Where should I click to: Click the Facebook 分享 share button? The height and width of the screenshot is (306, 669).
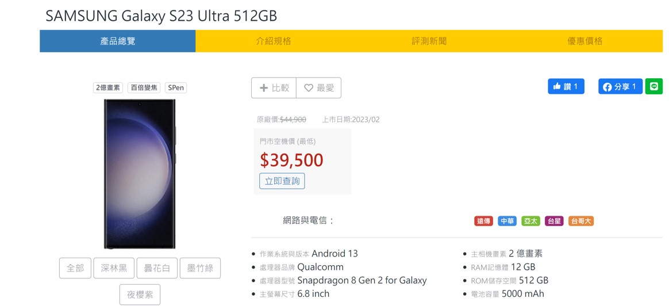pyautogui.click(x=620, y=87)
